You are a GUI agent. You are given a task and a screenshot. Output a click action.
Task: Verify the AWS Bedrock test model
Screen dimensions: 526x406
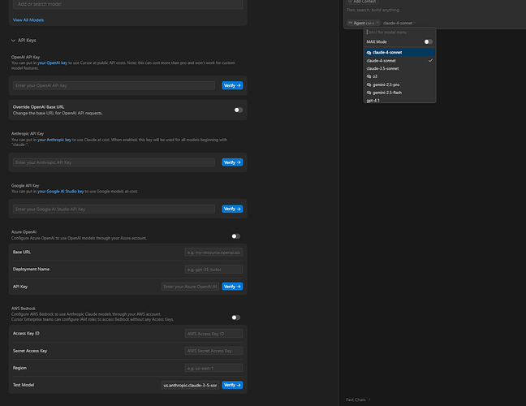click(232, 385)
